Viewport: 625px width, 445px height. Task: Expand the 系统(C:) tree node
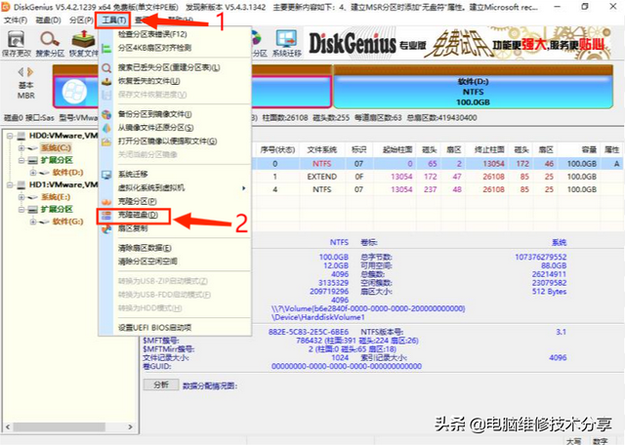[x=21, y=148]
